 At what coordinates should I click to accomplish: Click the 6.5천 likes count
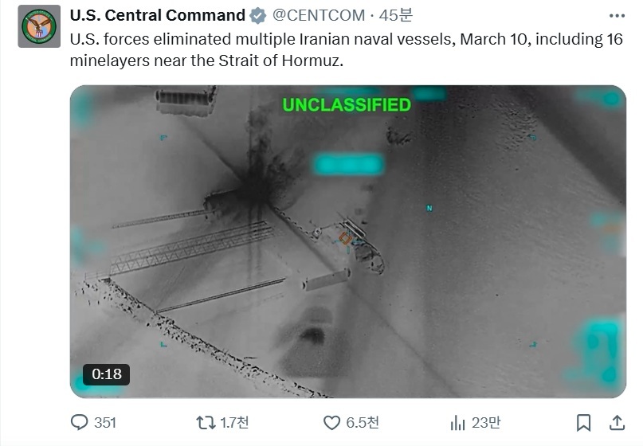click(363, 422)
